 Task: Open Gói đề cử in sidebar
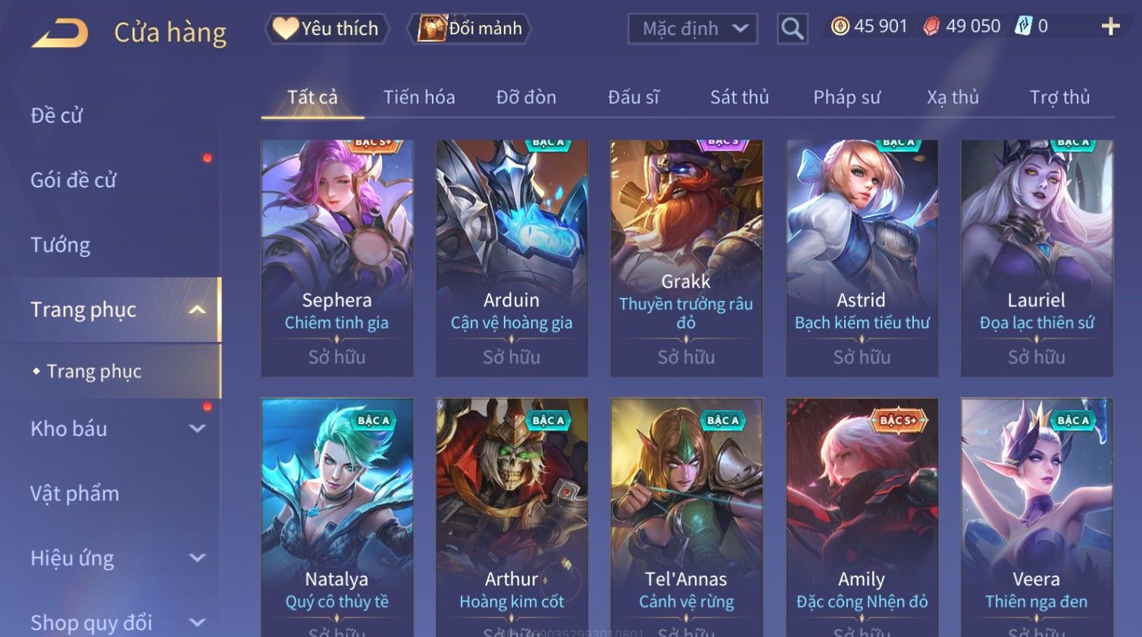point(74,180)
